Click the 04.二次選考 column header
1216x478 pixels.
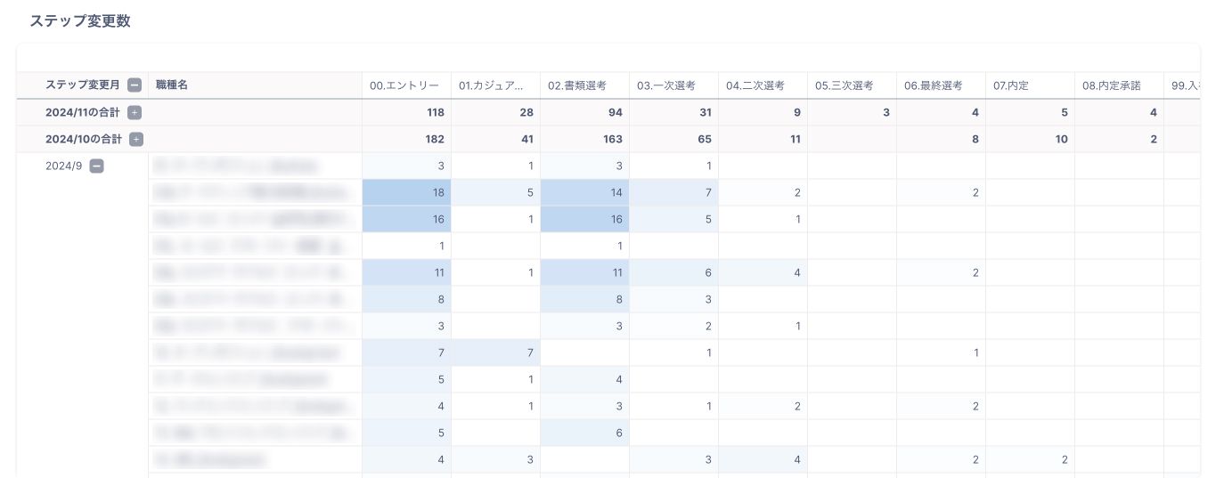pos(755,85)
